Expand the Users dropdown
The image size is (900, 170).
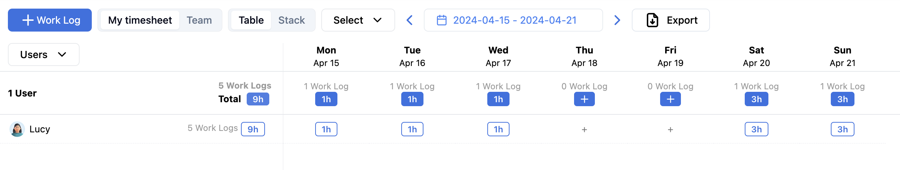click(43, 55)
